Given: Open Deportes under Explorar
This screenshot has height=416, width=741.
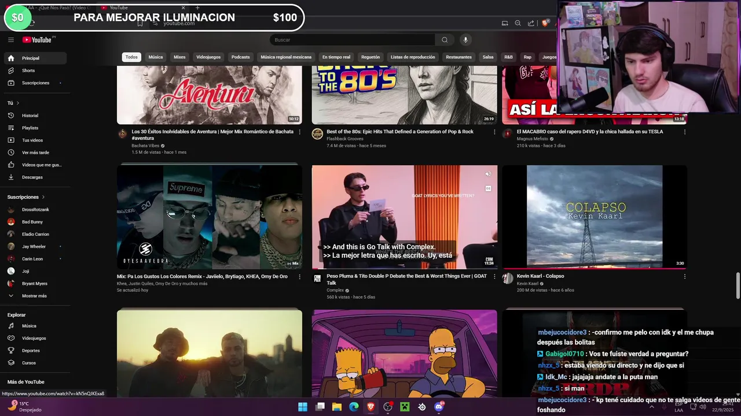Looking at the screenshot, I should [x=35, y=351].
